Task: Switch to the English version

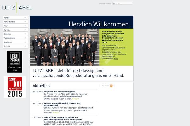Action: 108,3
